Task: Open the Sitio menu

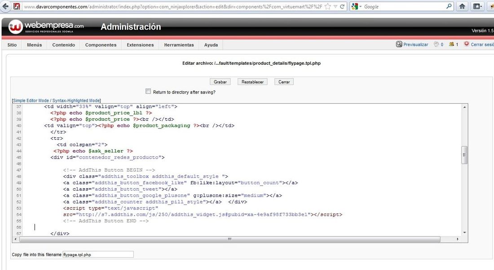Action: point(12,45)
